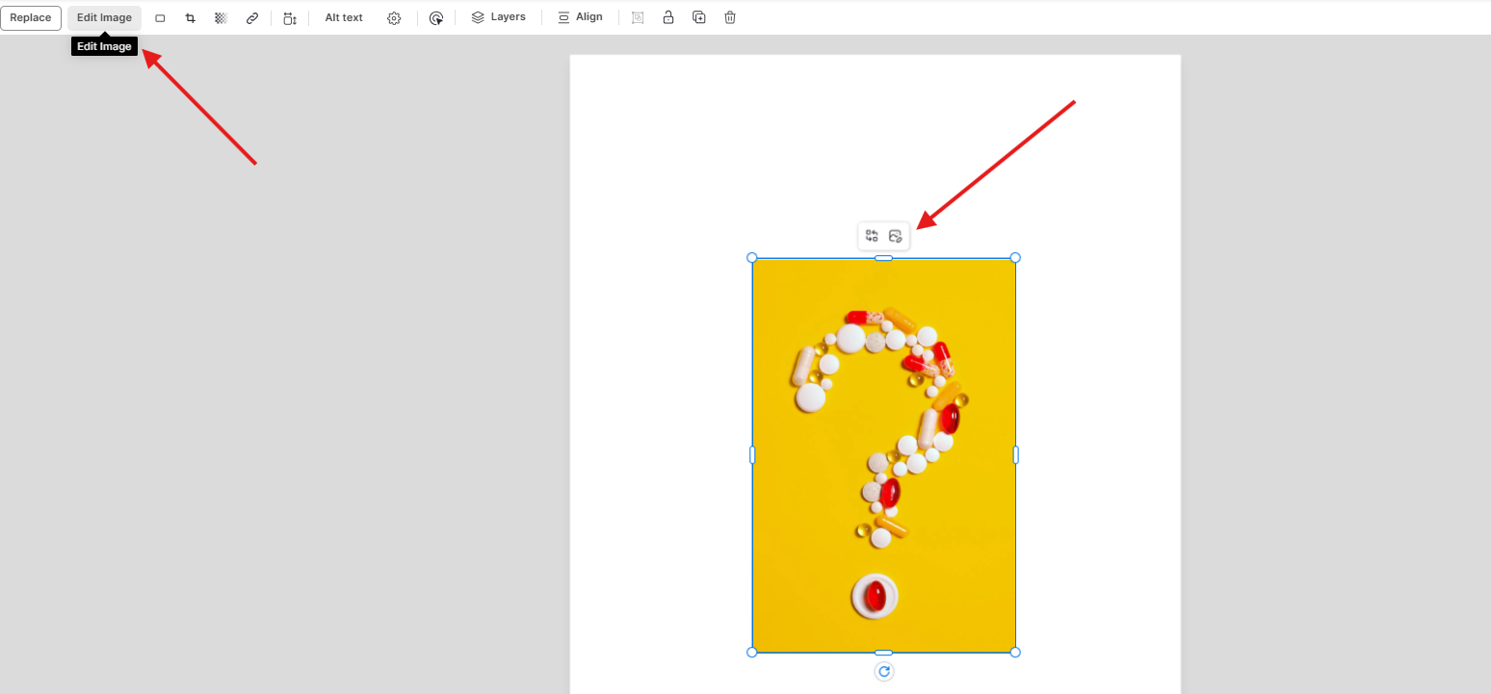Click the greyed-out group icon

pos(638,17)
